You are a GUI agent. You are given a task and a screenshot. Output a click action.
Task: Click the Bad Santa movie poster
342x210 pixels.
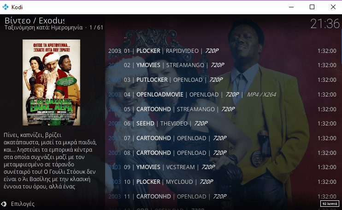(x=51, y=82)
